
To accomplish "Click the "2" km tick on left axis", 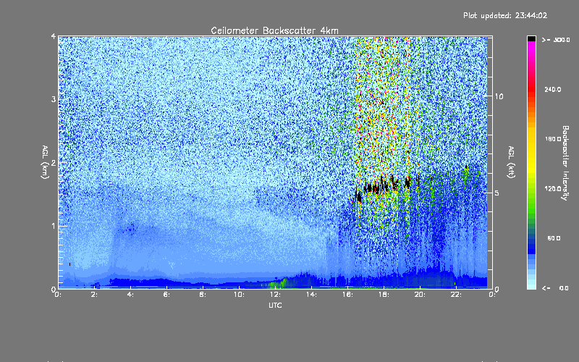I will [54, 163].
